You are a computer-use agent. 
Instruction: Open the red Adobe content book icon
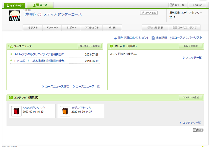(x=16, y=111)
